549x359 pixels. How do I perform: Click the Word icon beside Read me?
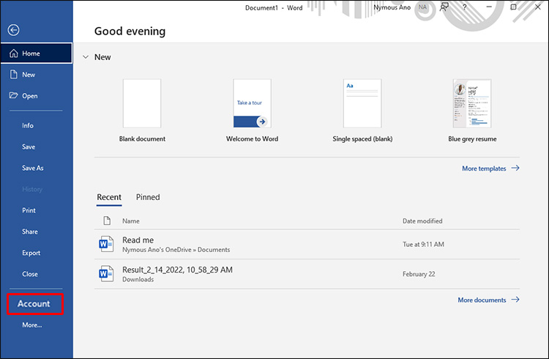[x=107, y=244]
